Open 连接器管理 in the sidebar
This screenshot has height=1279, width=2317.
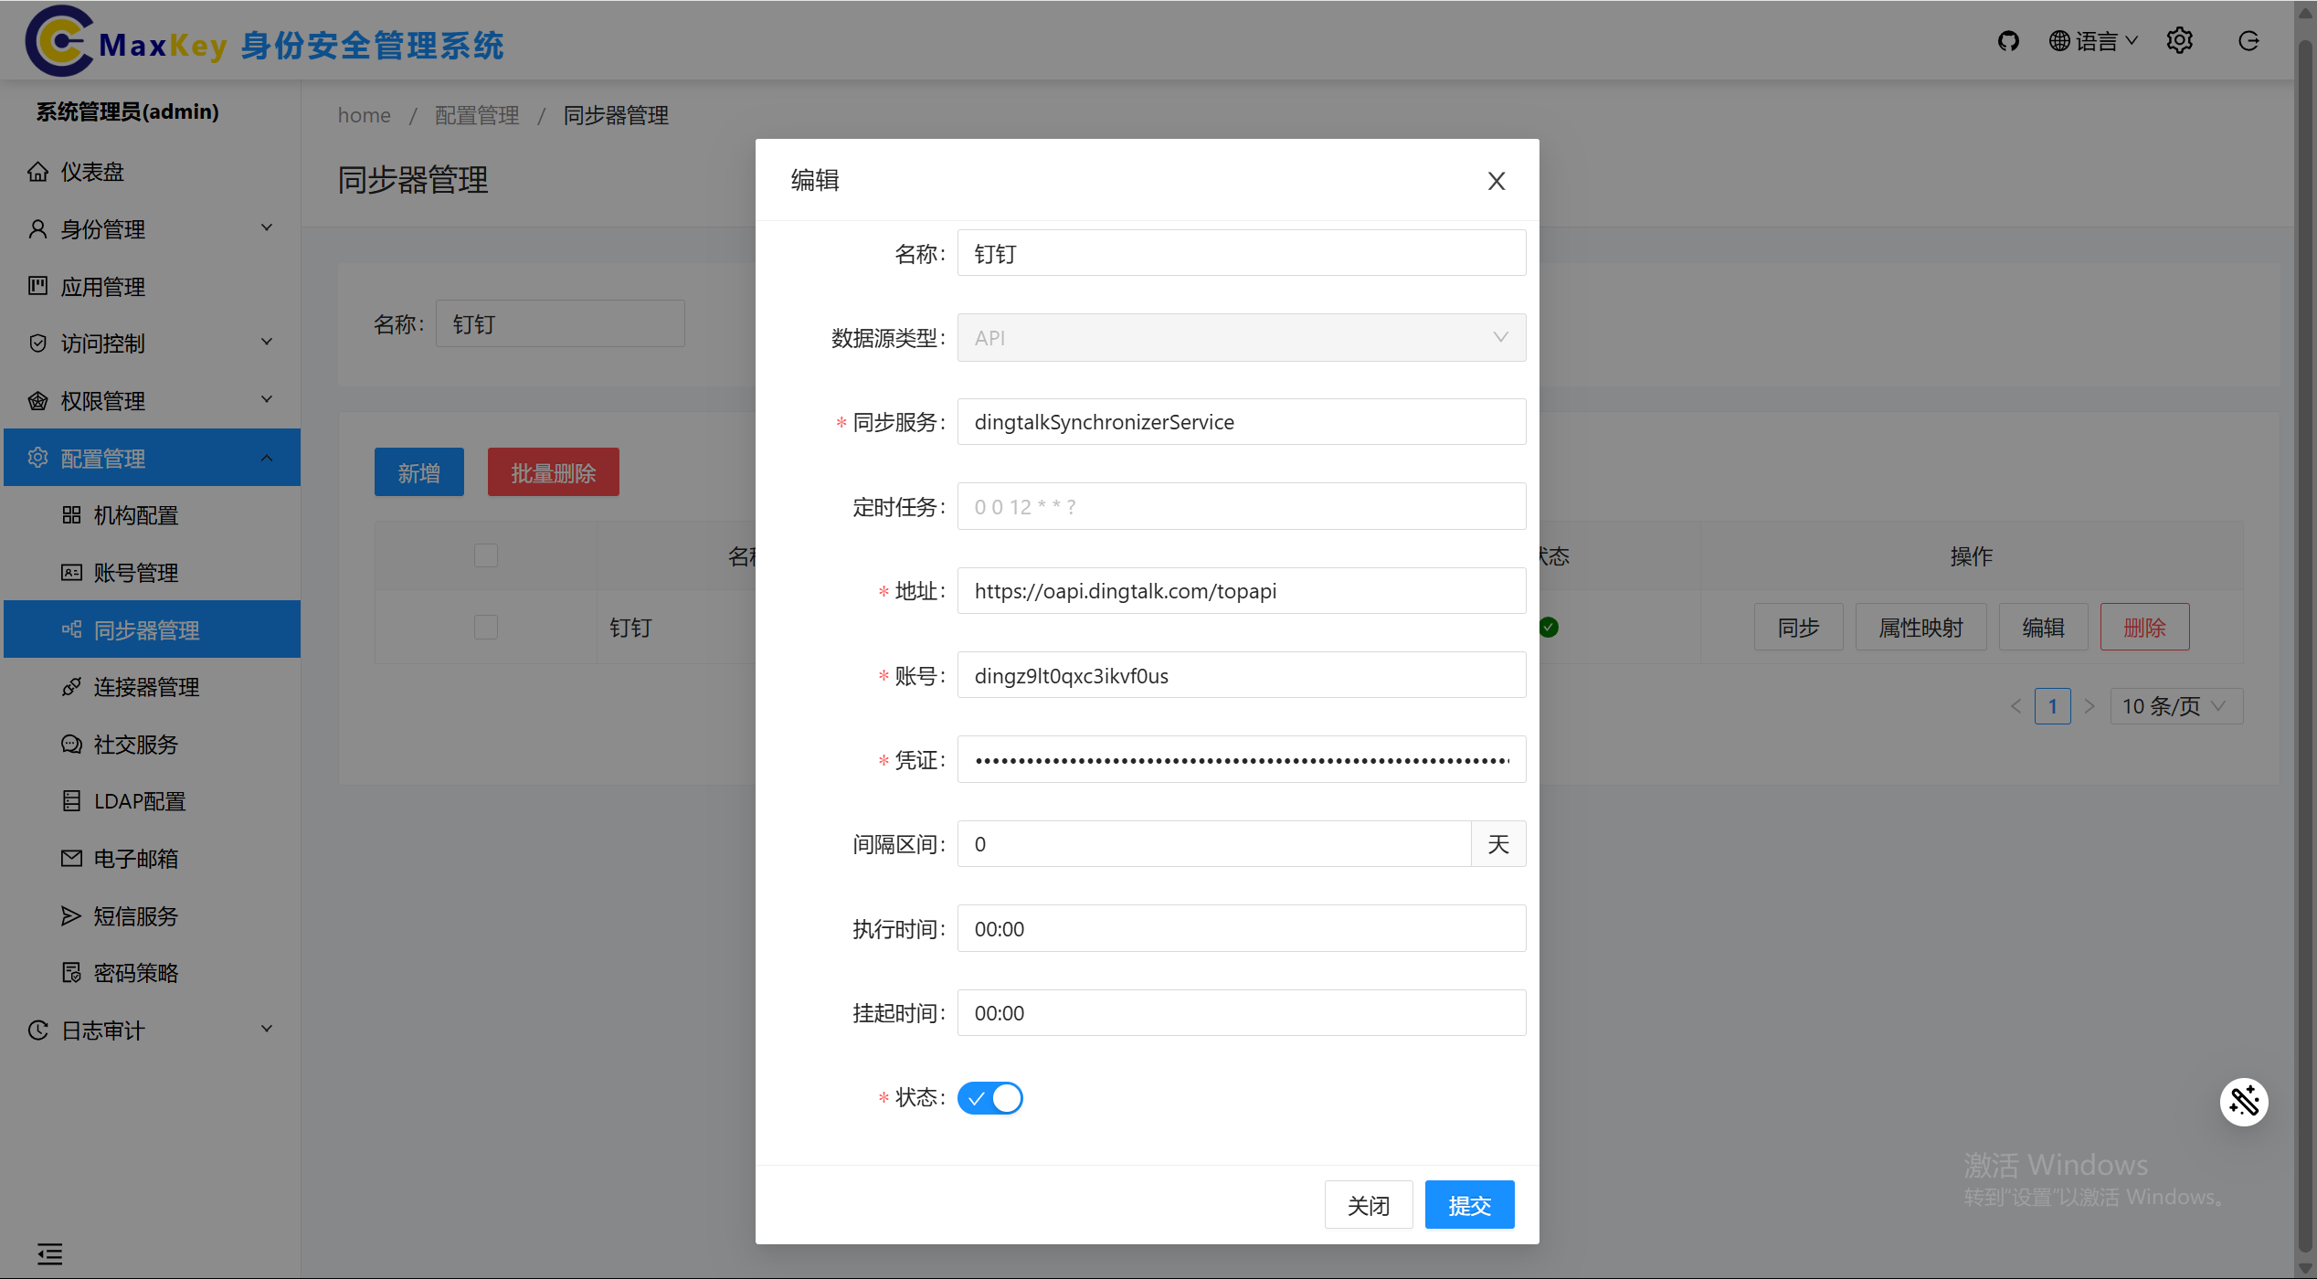[x=146, y=686]
